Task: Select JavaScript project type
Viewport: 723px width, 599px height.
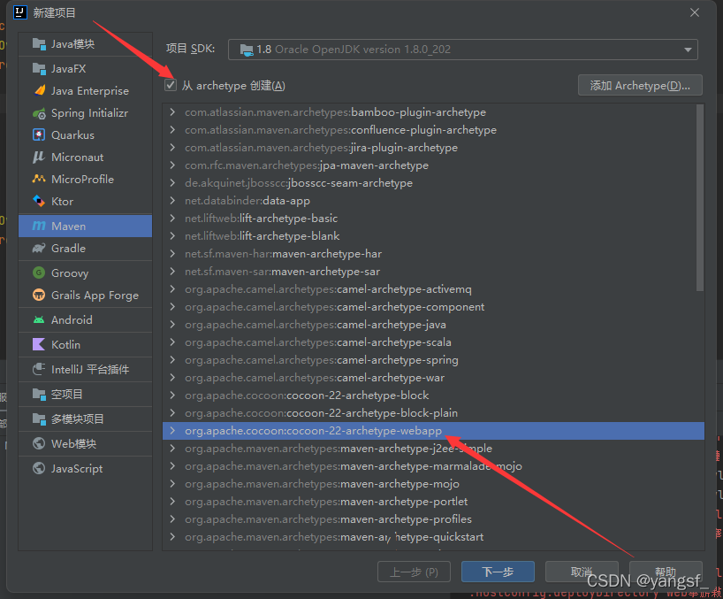Action: coord(86,468)
